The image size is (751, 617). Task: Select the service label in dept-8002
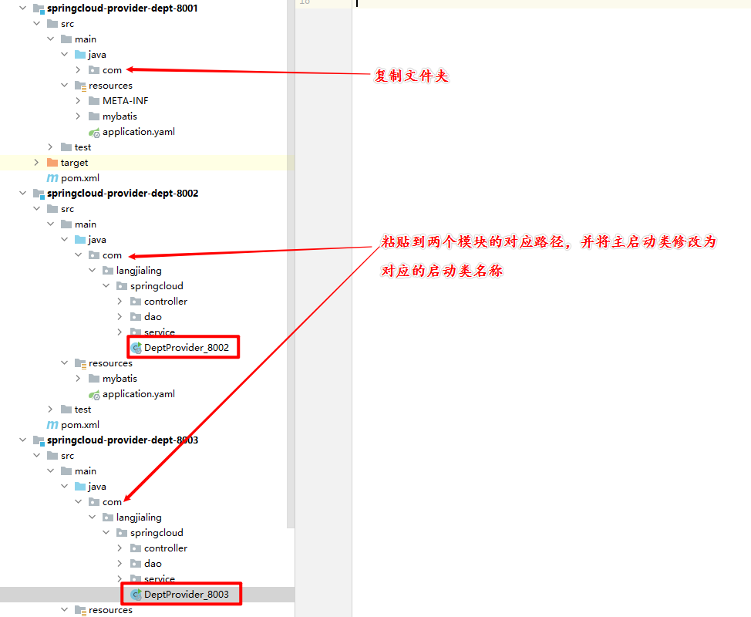click(x=160, y=332)
